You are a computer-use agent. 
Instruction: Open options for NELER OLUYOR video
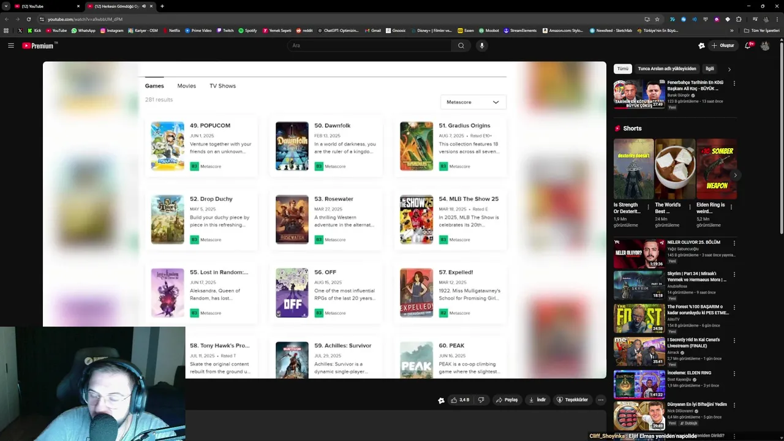[x=734, y=243]
